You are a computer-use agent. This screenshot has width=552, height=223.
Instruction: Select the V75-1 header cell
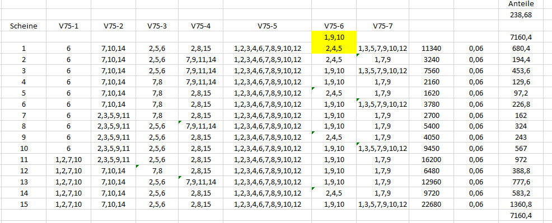pos(68,26)
